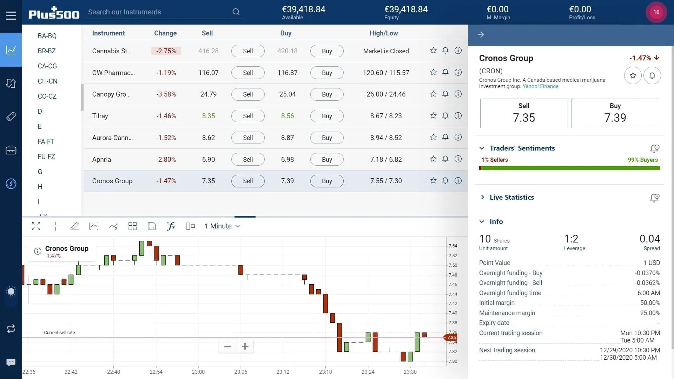Save the chart with the disk icon
This screenshot has width=674, height=379.
152,226
